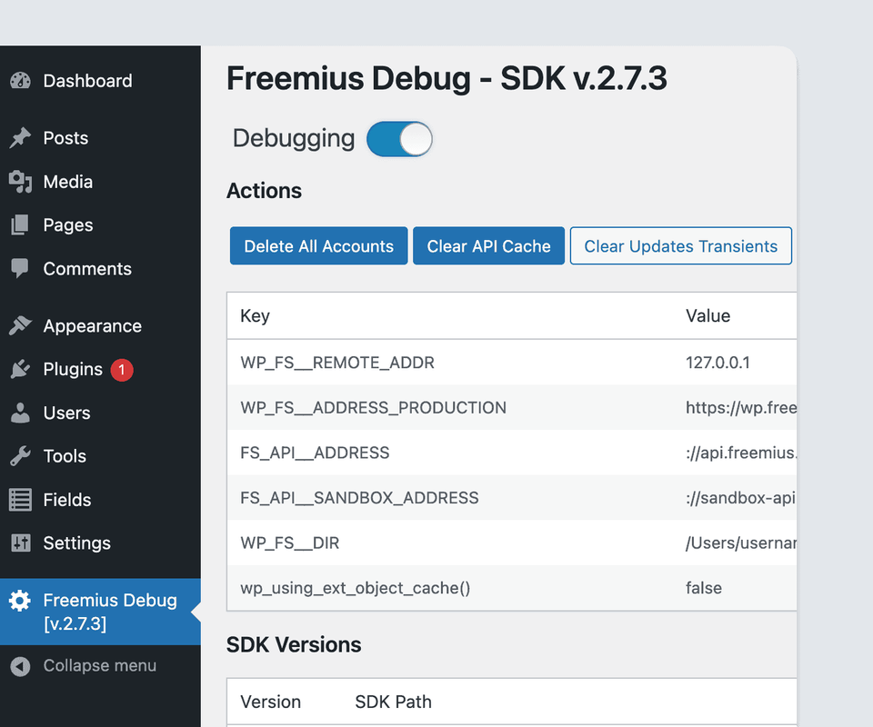Open the Settings menu item
The width and height of the screenshot is (873, 727).
(76, 543)
